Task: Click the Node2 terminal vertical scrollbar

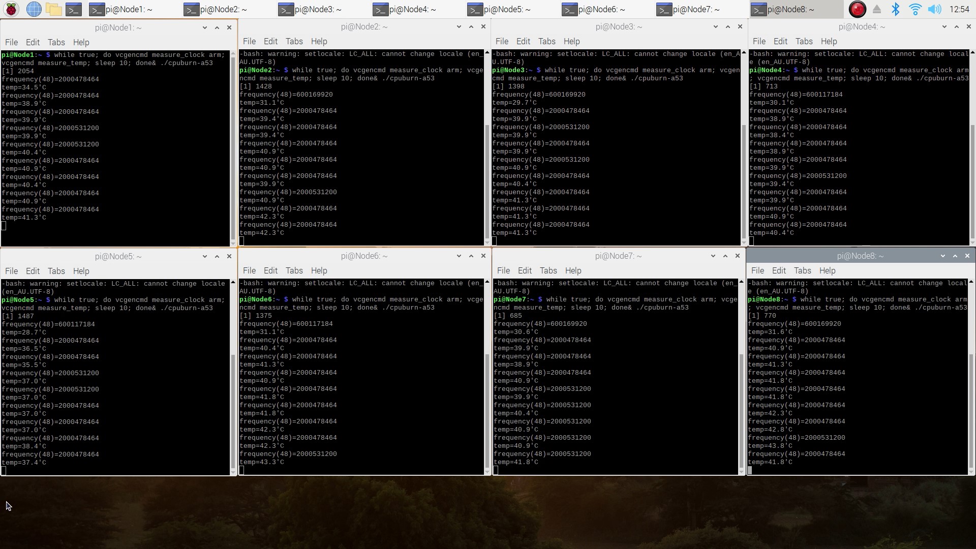Action: [x=487, y=178]
